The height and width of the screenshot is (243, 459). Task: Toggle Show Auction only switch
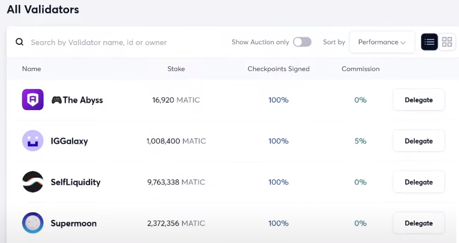pyautogui.click(x=302, y=42)
